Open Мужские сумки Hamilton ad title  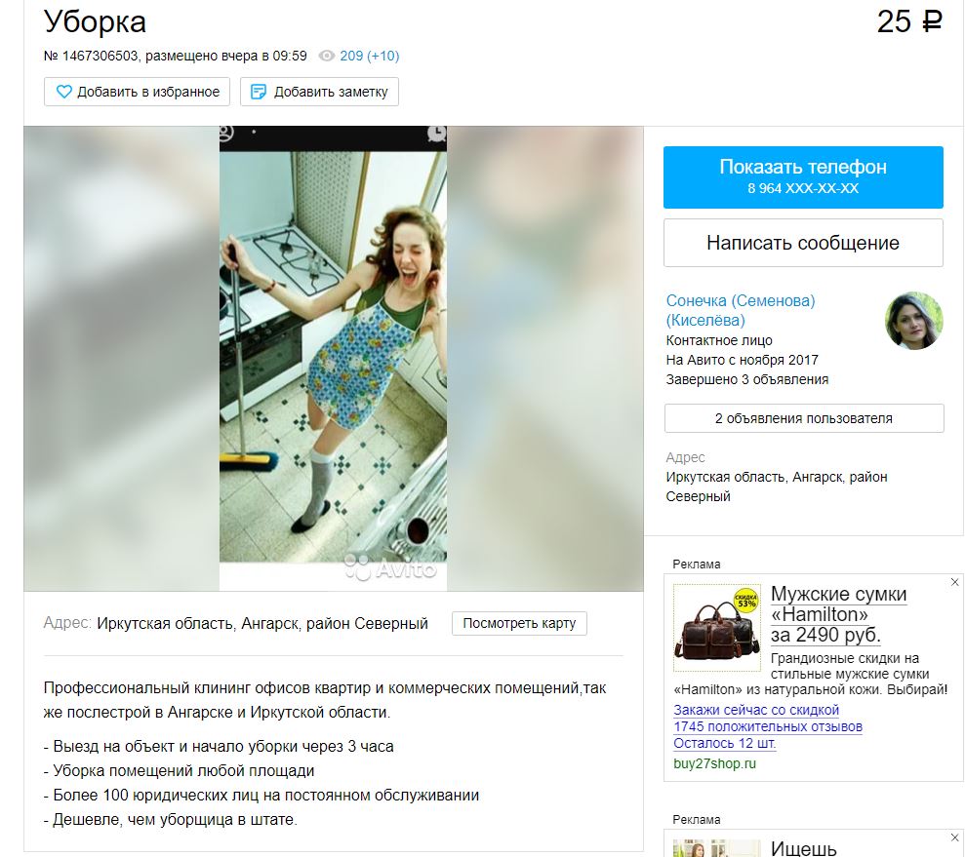coord(838,614)
